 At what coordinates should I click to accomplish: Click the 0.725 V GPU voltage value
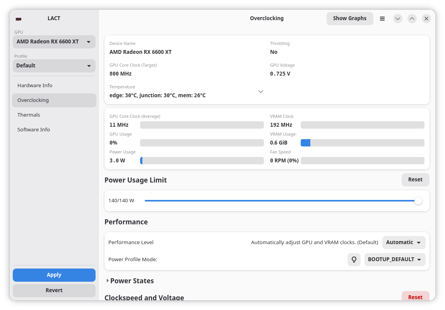tap(280, 74)
